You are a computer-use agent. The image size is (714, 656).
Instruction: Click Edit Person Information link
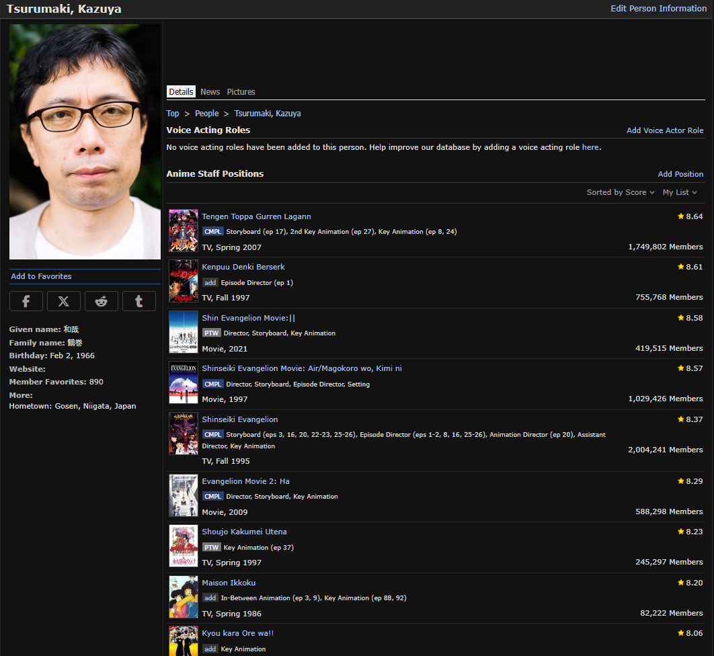pos(658,9)
